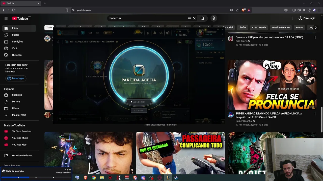Screen dimensions: 323x181
Task: Start voice search with microphone
Action: pos(214,18)
